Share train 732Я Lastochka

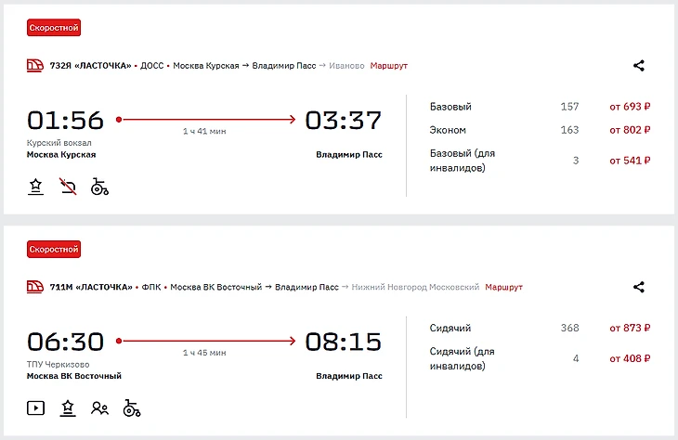point(639,66)
